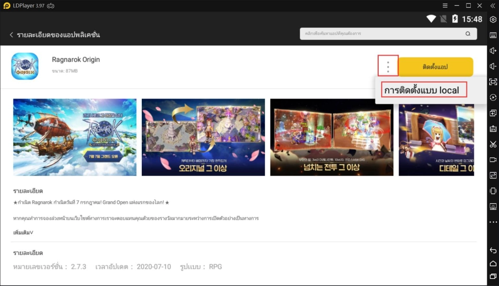Click search magnifier icon
This screenshot has width=499, height=286.
pyautogui.click(x=468, y=34)
